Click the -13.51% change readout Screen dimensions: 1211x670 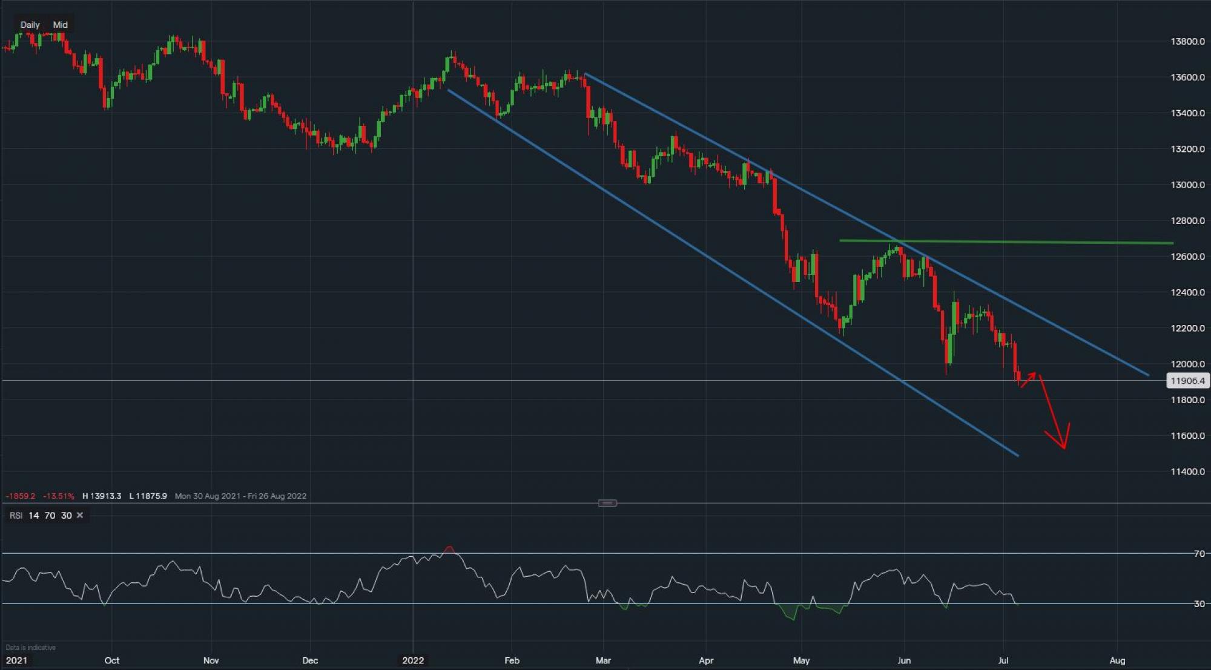[x=58, y=496]
